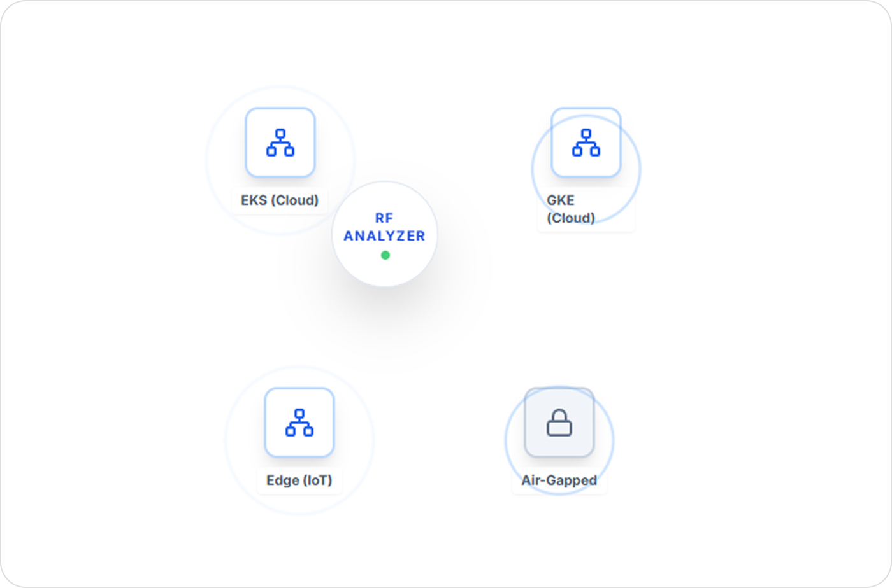Click the Air-Gapped lock icon
Viewport: 892px width, 588px height.
tap(559, 423)
